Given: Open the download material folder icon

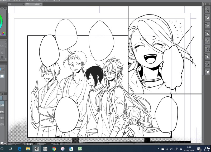Looking at the screenshot, I should 207,56.
